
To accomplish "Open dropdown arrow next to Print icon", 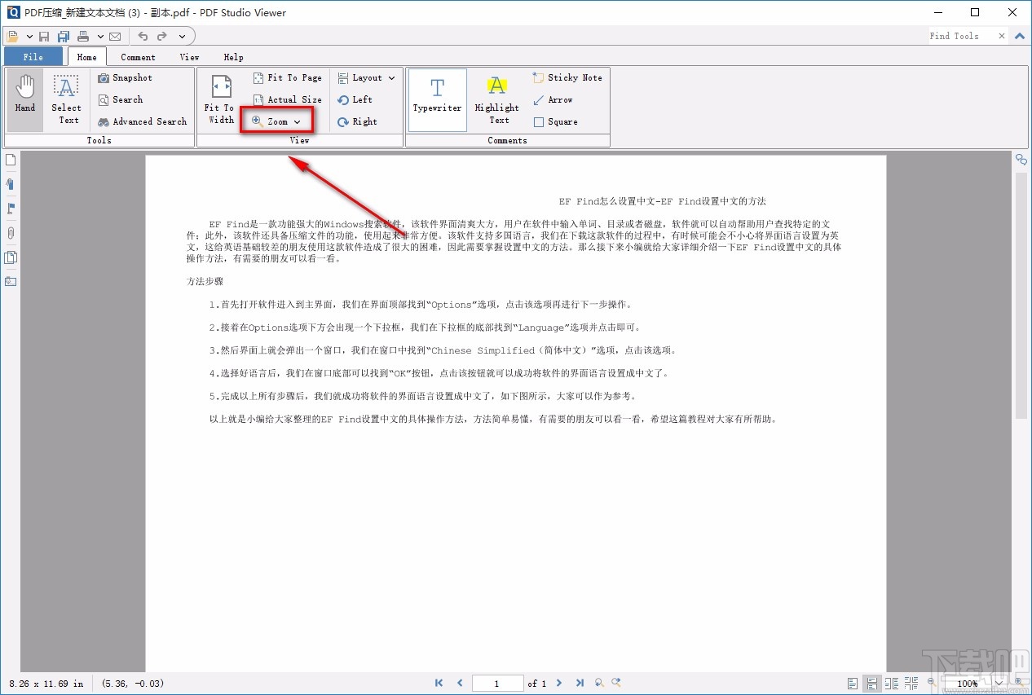I will (x=100, y=36).
